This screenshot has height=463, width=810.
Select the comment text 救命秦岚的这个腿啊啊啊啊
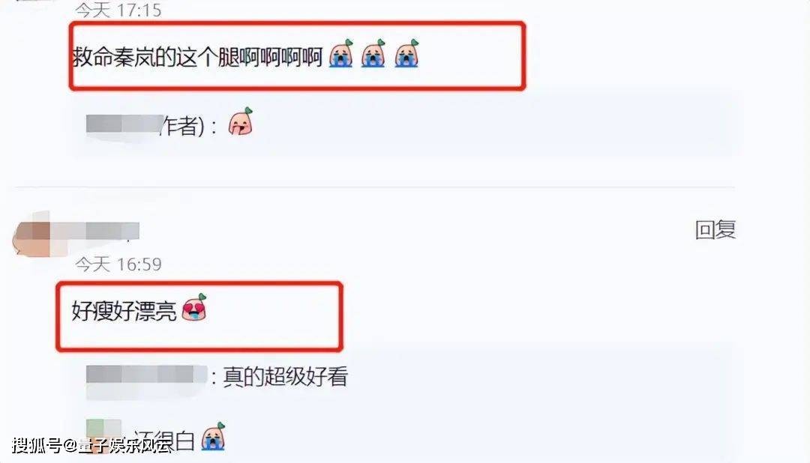(x=198, y=57)
